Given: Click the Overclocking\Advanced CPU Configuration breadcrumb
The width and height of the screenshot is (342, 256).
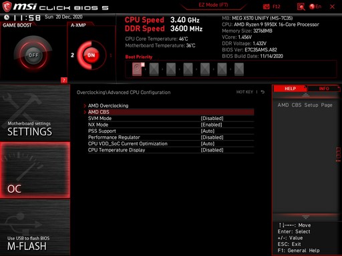Looking at the screenshot, I should coord(124,92).
